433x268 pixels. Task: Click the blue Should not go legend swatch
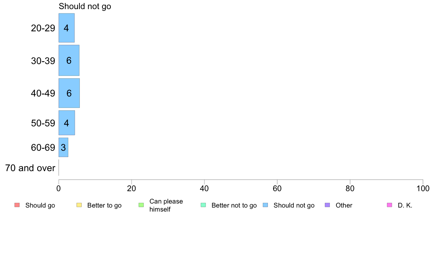click(x=265, y=205)
